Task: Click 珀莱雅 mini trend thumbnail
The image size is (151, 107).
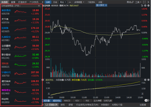Action: tap(20, 29)
